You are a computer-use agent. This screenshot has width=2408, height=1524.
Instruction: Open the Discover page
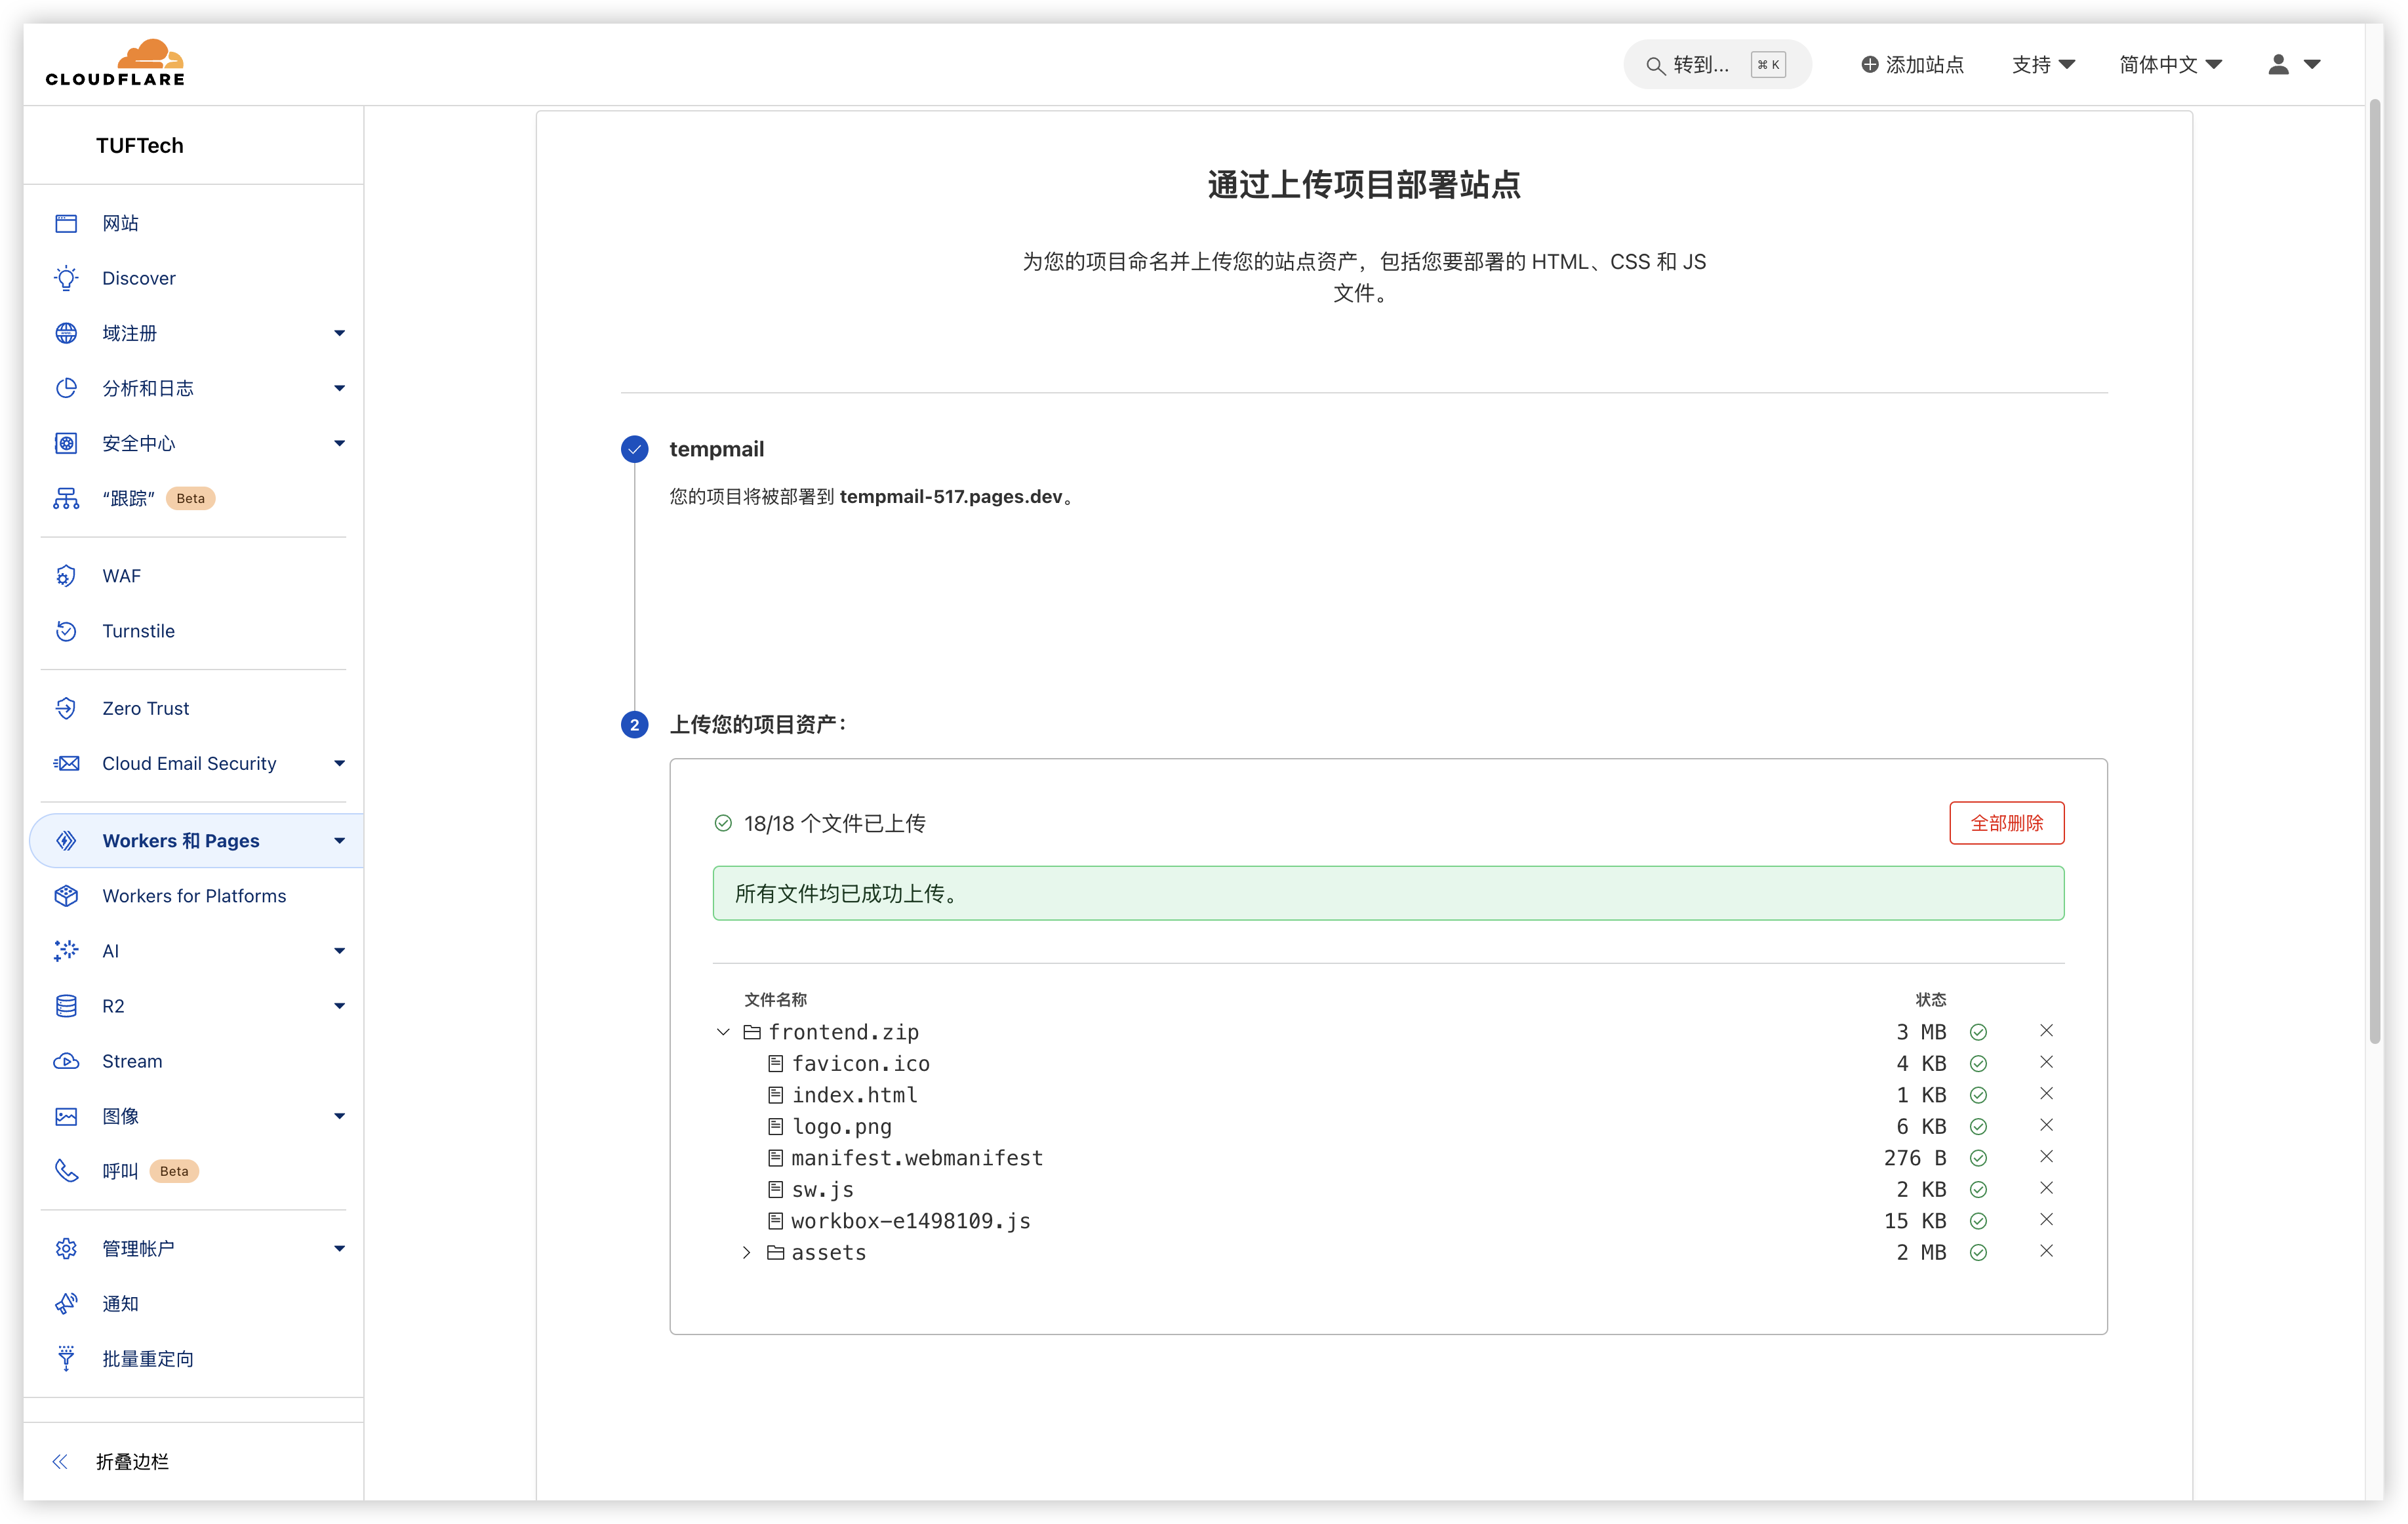[x=138, y=278]
